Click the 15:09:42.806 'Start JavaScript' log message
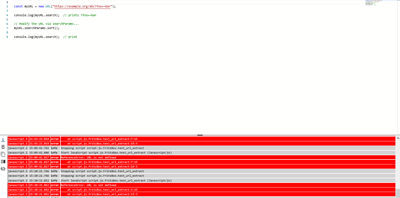 [228, 153]
